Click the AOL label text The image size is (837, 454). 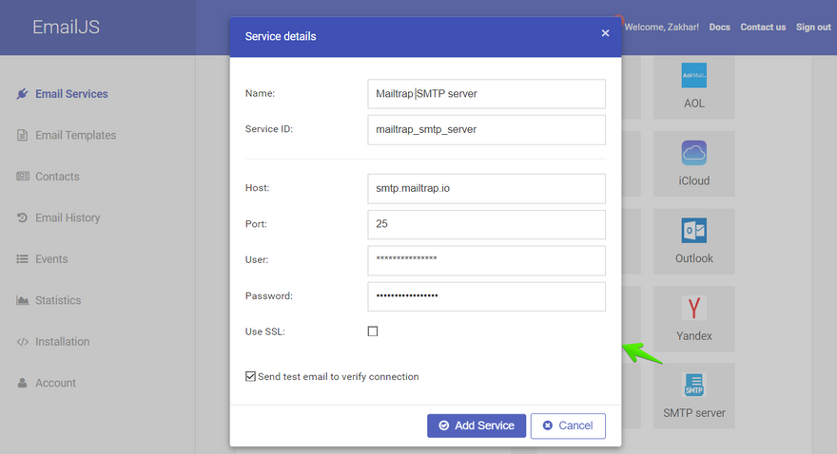click(694, 104)
